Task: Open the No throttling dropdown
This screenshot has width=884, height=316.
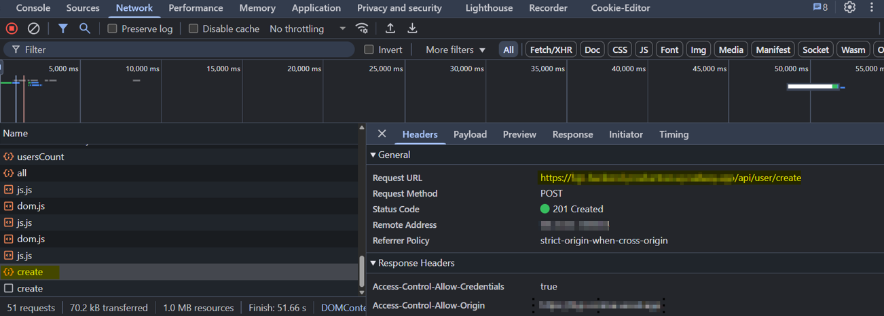Action: (308, 28)
